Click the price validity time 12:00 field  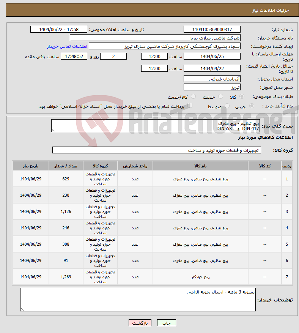(154, 69)
